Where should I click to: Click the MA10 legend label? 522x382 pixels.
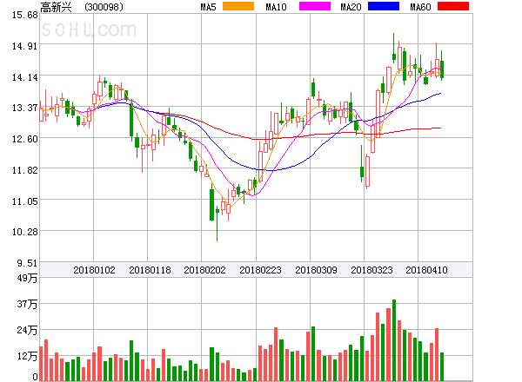tap(276, 7)
